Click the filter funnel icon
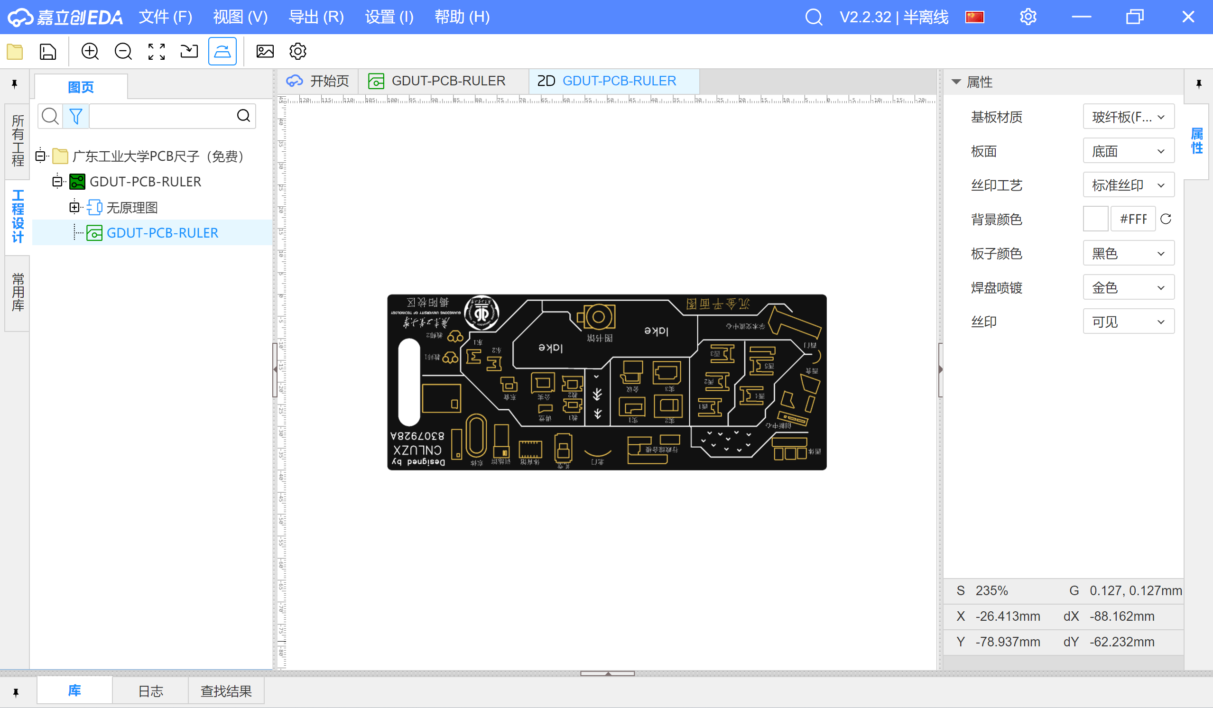The height and width of the screenshot is (708, 1213). click(x=75, y=116)
